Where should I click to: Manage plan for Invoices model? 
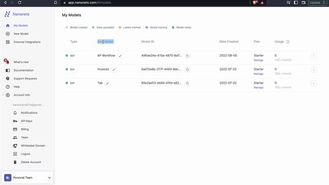click(259, 74)
